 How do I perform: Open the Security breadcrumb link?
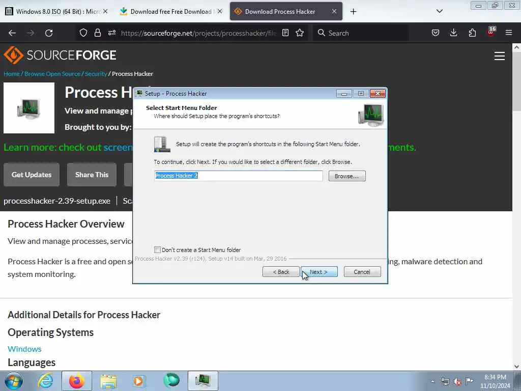(96, 74)
